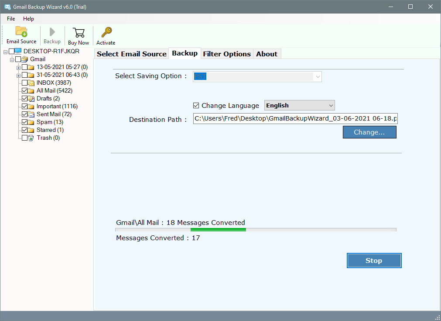Select the Starred (1) tree label
Image resolution: width=441 pixels, height=321 pixels.
(50, 130)
